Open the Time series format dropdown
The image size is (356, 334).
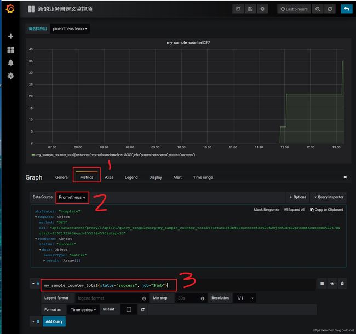coord(83,310)
